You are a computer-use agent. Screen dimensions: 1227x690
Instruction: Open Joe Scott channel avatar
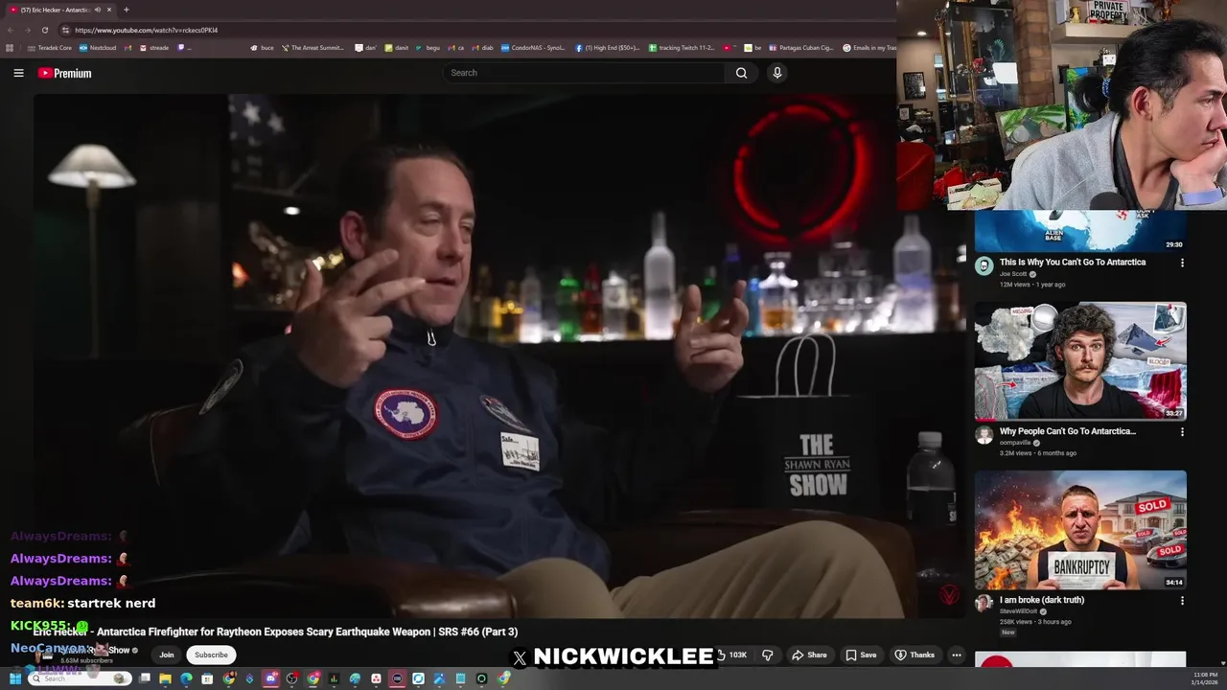tap(984, 266)
